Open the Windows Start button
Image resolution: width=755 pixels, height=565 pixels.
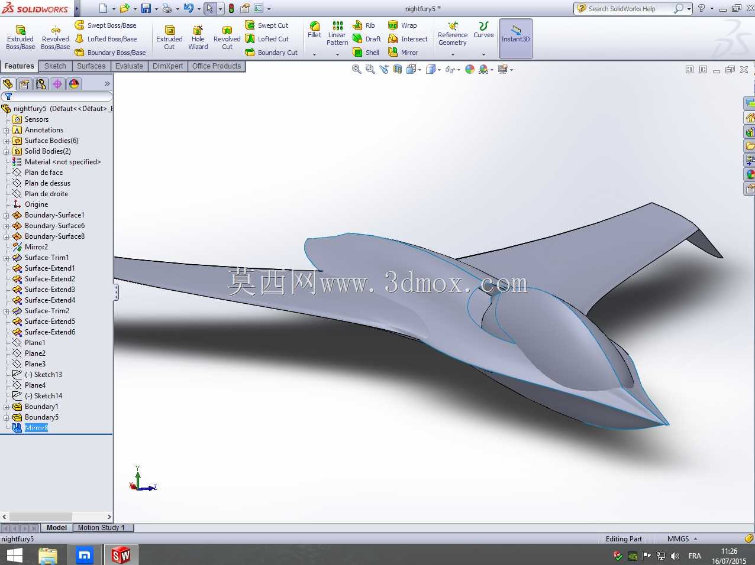(14, 556)
